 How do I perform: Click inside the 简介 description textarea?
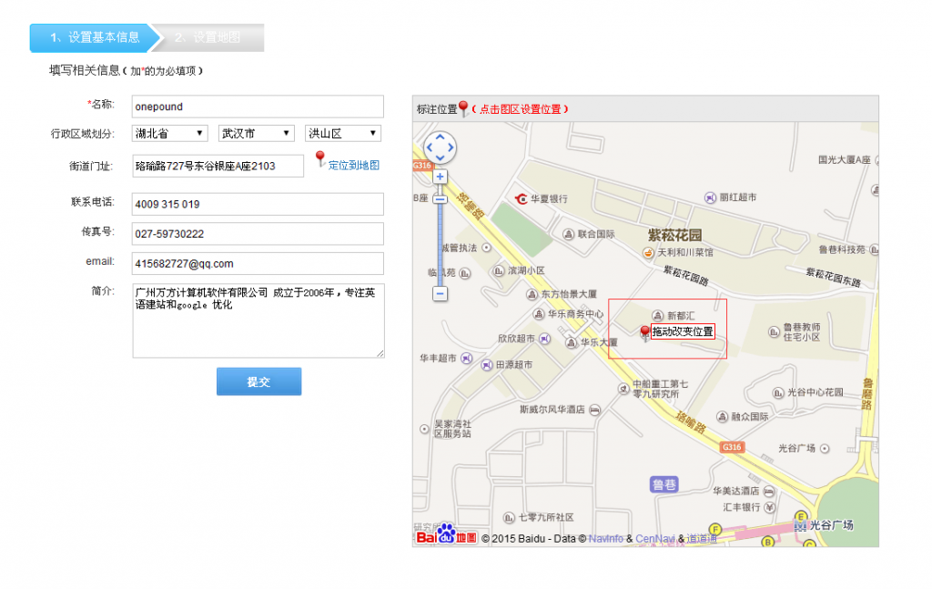coord(258,320)
